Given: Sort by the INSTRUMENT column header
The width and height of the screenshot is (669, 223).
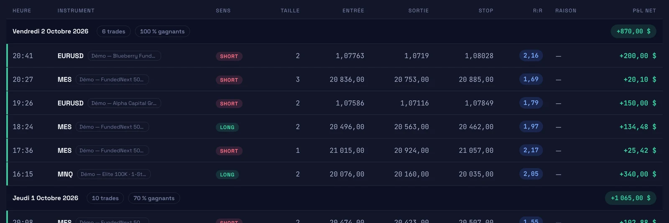Looking at the screenshot, I should pyautogui.click(x=76, y=10).
